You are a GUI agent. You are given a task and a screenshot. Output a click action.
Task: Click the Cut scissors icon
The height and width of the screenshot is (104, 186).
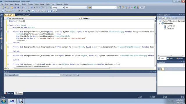click(x=22, y=8)
